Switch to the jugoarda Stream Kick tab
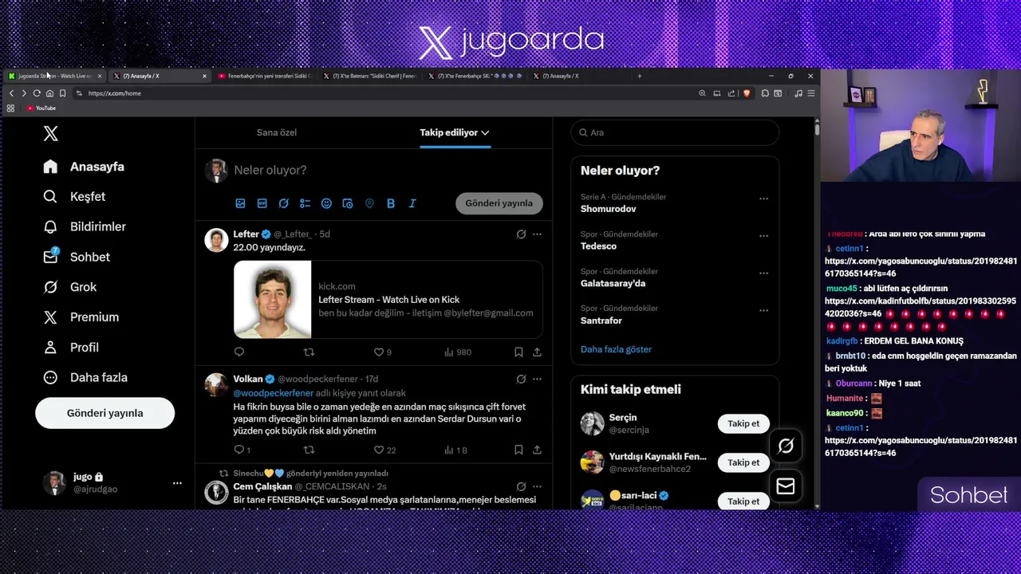The width and height of the screenshot is (1021, 574). (x=54, y=76)
